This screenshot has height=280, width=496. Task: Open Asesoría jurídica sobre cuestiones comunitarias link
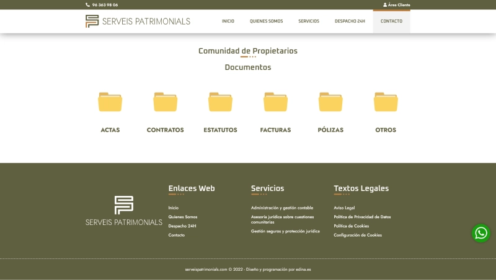pos(283,219)
